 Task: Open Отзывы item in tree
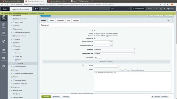17,43
